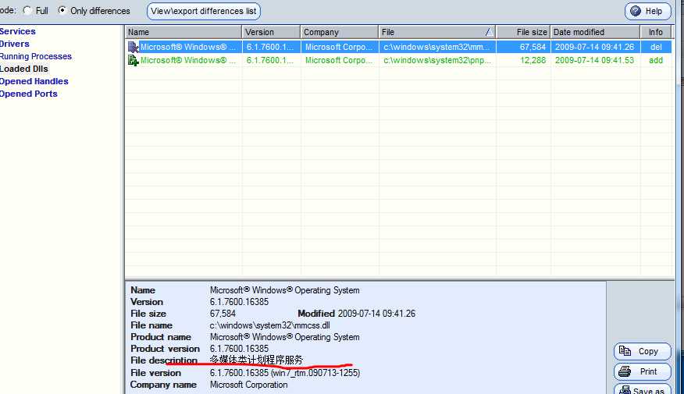Click the Help button
Screen dimensions: 684x394
point(648,12)
